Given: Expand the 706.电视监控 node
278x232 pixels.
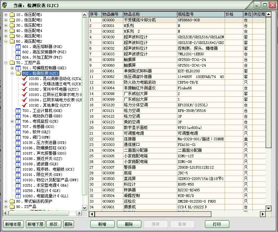Looking at the screenshot, I should point(12,121).
